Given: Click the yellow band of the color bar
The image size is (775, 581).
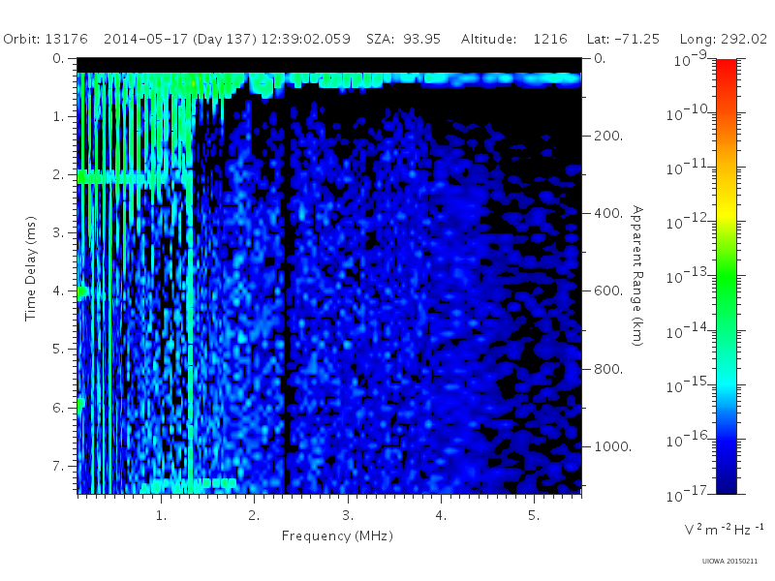Looking at the screenshot, I should 727,212.
